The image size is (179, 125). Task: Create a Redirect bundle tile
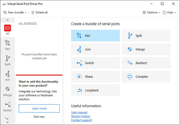point(146,63)
